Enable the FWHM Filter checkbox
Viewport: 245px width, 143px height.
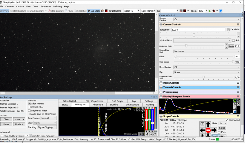coord(29,107)
